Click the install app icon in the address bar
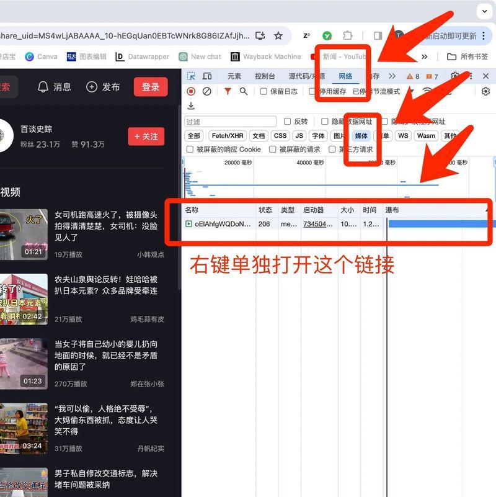 tap(260, 35)
